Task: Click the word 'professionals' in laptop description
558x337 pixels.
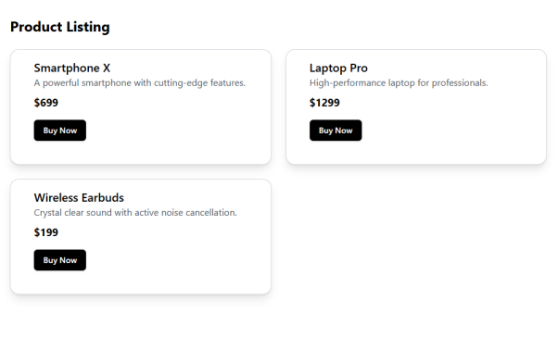Action: pyautogui.click(x=460, y=83)
